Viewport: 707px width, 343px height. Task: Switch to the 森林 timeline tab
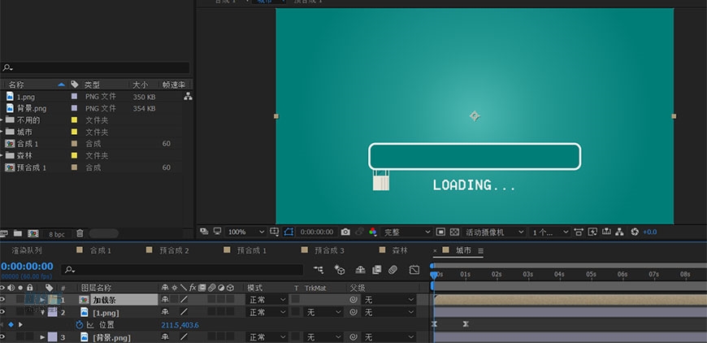click(x=400, y=250)
